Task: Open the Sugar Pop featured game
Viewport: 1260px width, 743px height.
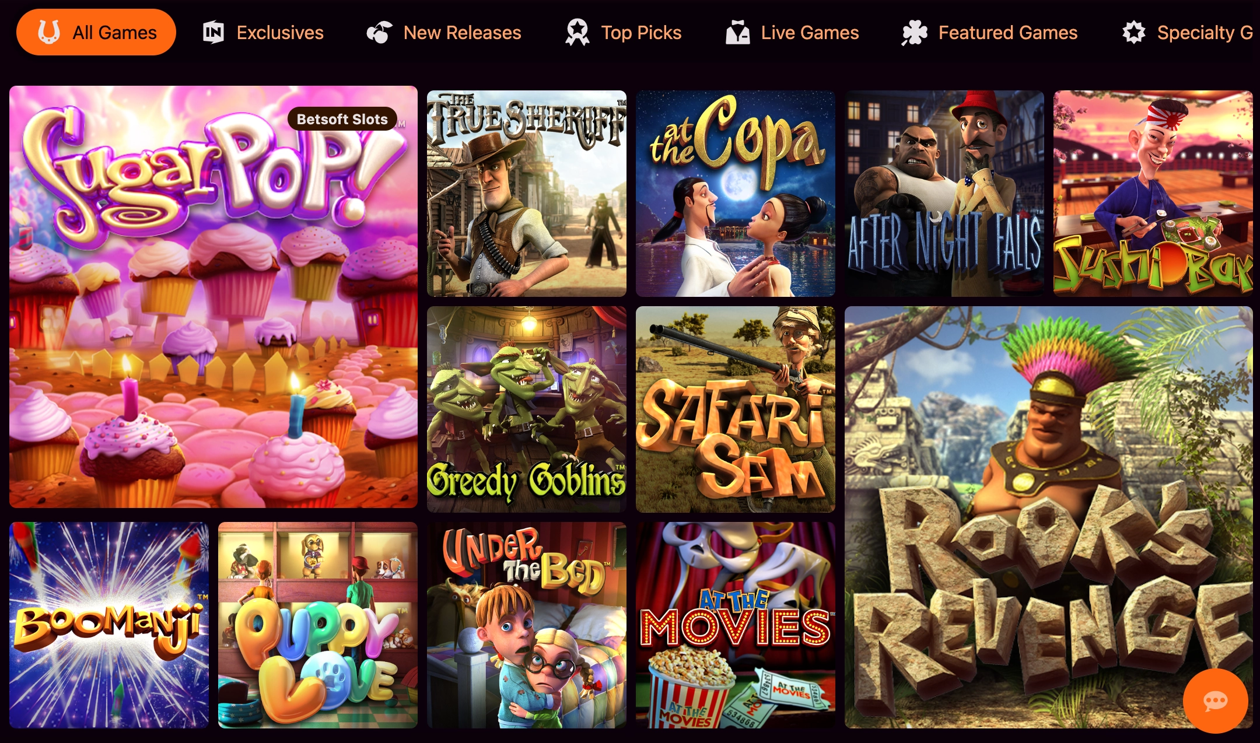Action: (x=213, y=297)
